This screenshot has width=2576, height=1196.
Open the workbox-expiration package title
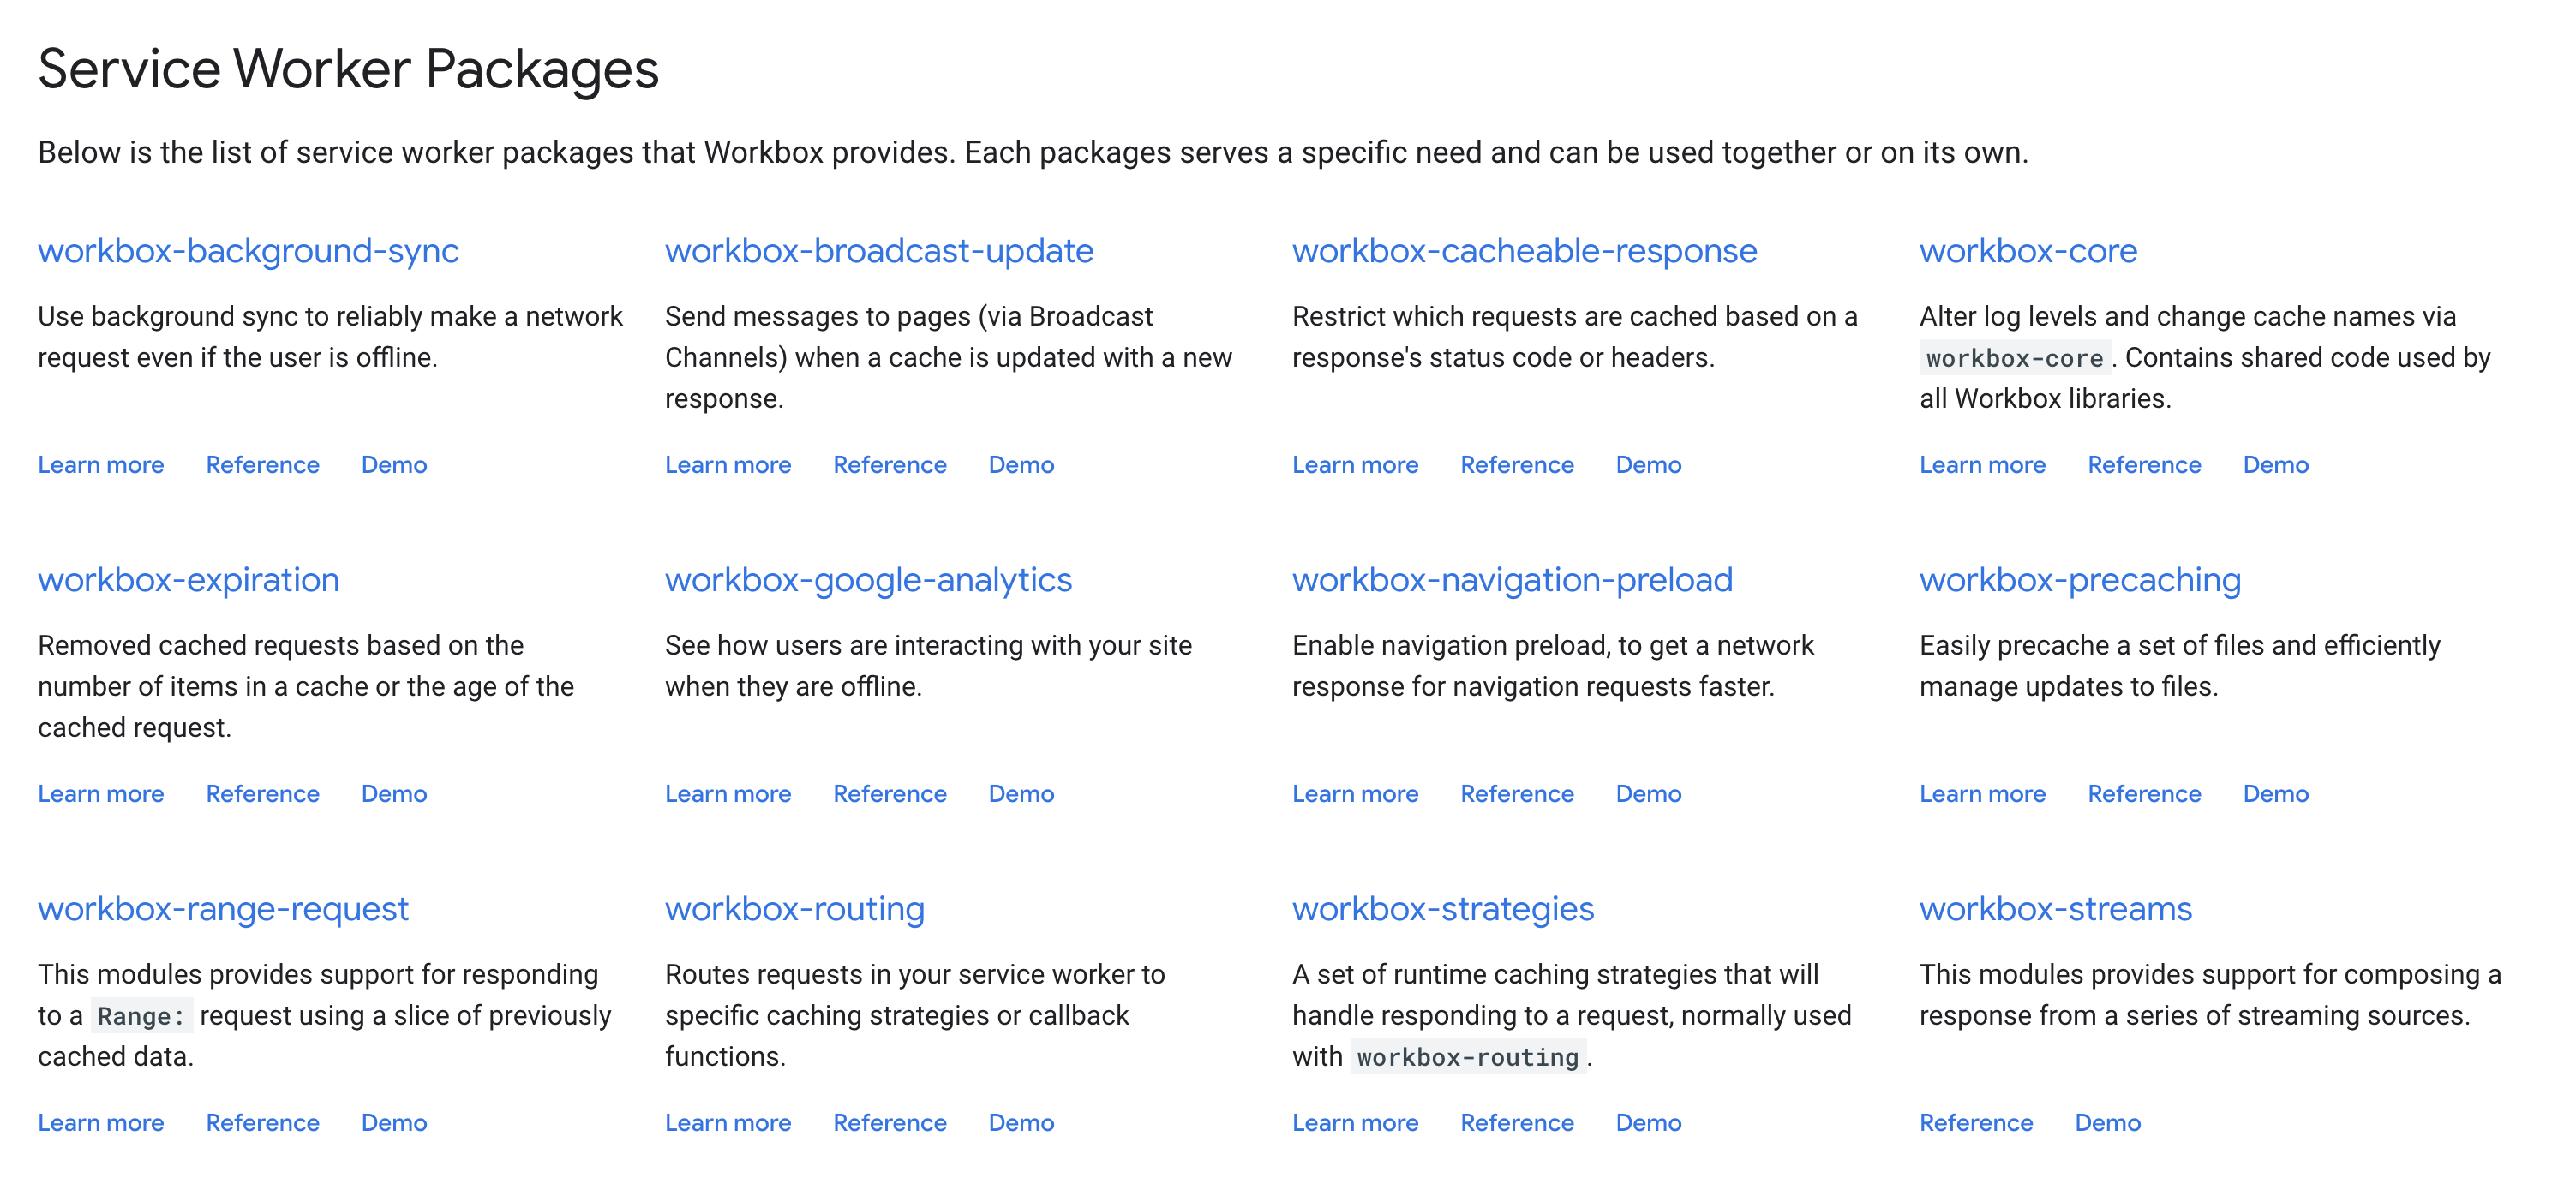pos(189,580)
